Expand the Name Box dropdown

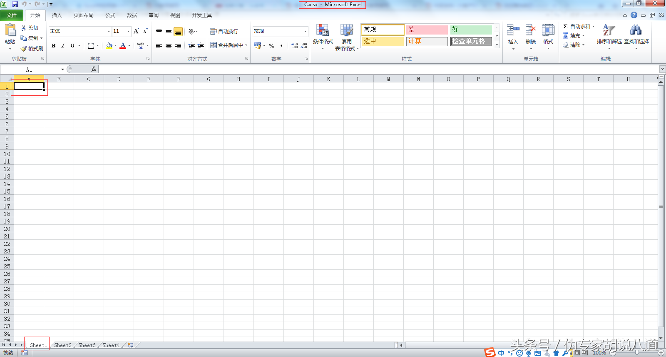point(62,69)
